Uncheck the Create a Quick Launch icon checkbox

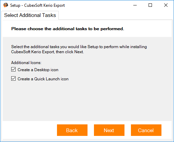(x=13, y=79)
